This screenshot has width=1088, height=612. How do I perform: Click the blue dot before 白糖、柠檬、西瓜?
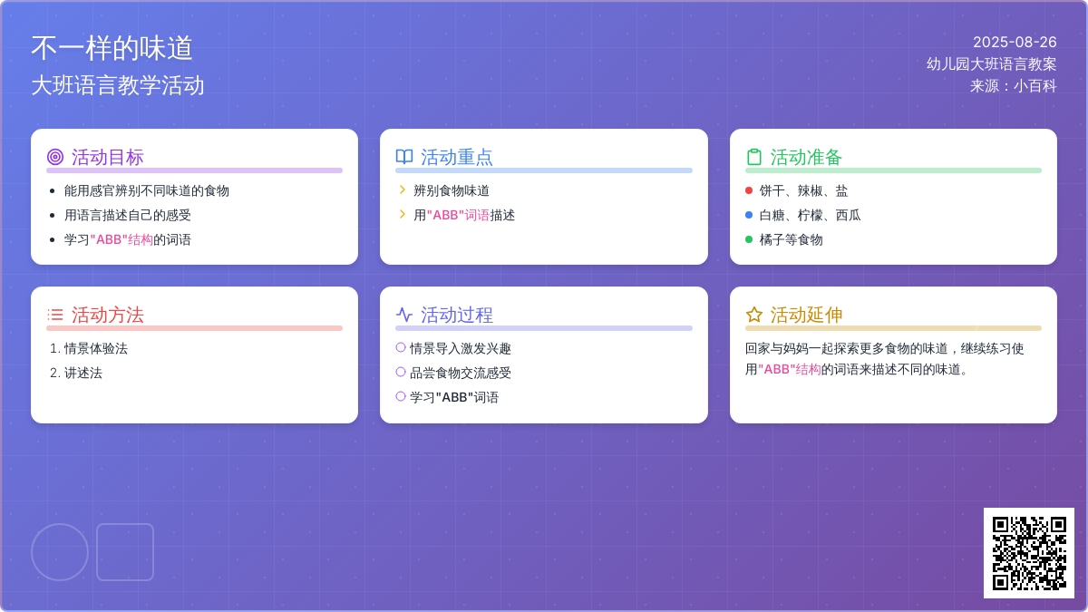click(x=749, y=215)
